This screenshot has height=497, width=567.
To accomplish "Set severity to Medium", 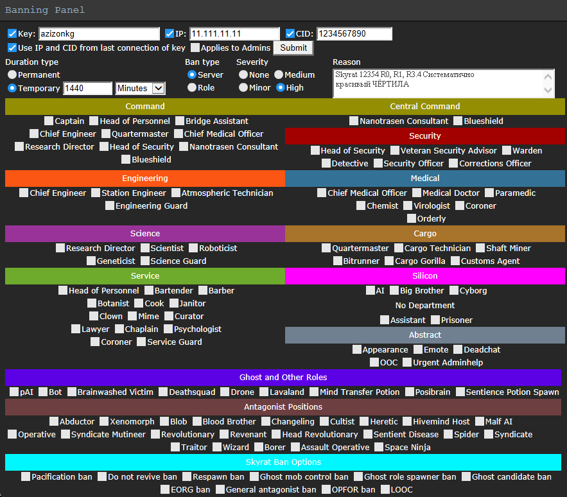I will pyautogui.click(x=279, y=74).
